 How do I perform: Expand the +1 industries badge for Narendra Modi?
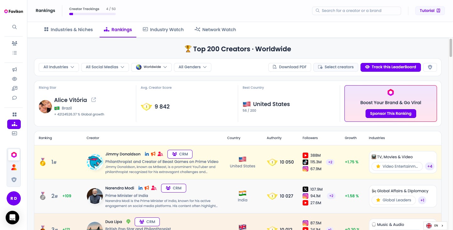click(422, 200)
